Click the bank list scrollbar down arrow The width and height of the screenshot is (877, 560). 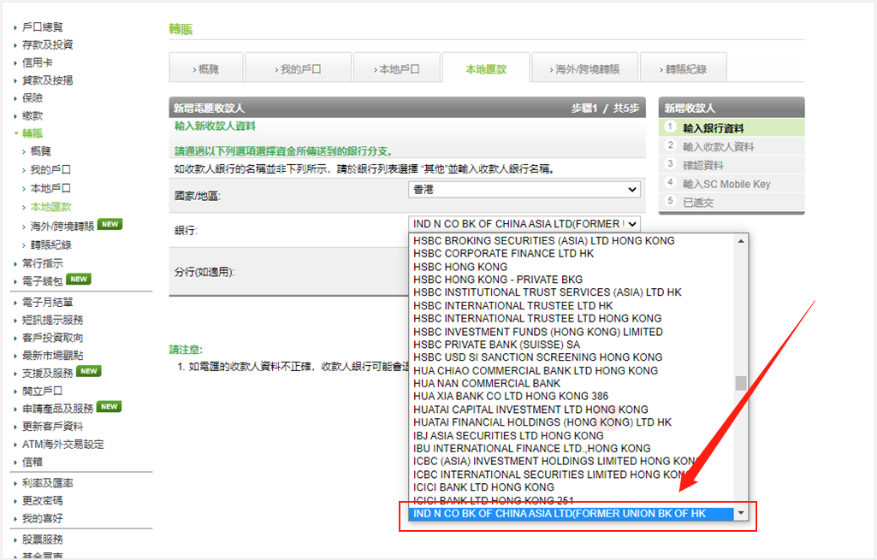click(741, 513)
